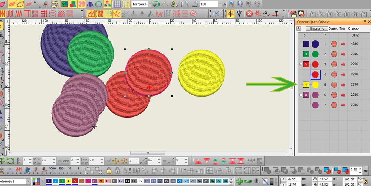371x186 pixels.
Task: Click the red circle X icon
Action: [250, 14]
